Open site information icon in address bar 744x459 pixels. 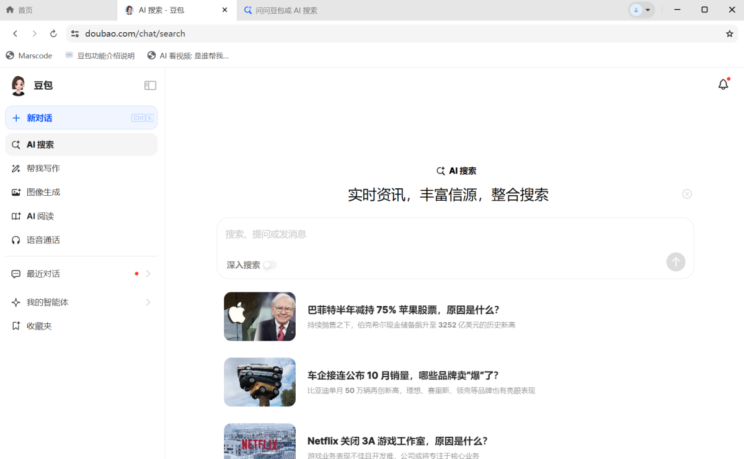(75, 33)
